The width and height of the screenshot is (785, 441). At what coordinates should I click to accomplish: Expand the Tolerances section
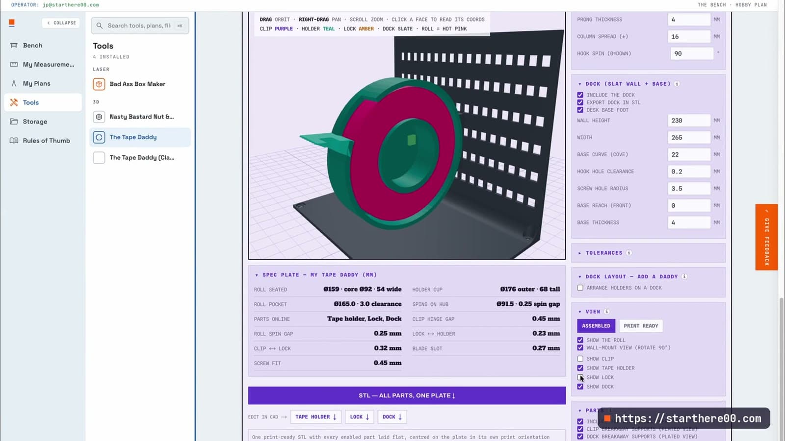(x=580, y=253)
